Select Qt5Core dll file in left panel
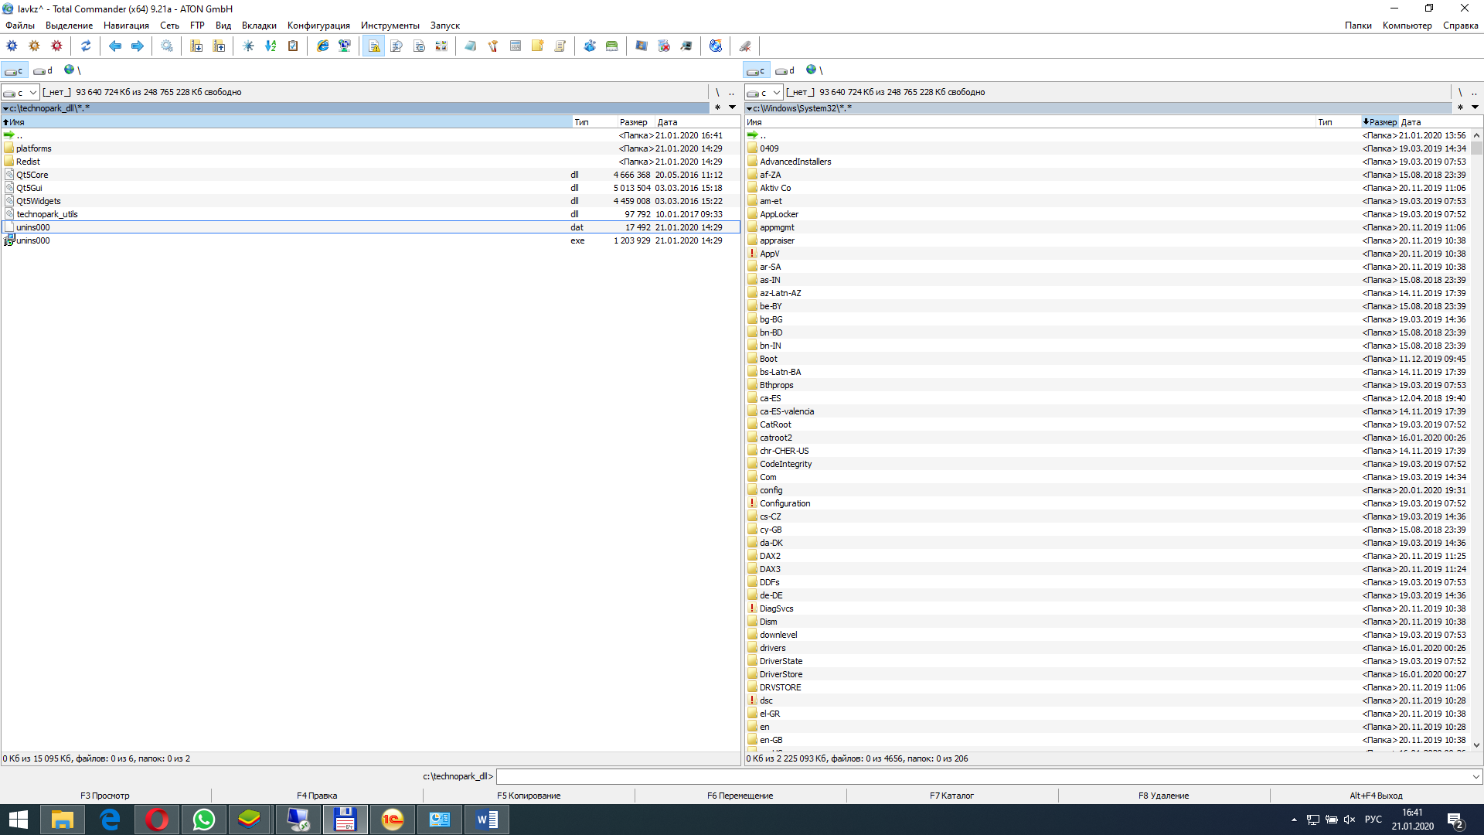Screen dimensions: 1484x835 pos(369,175)
